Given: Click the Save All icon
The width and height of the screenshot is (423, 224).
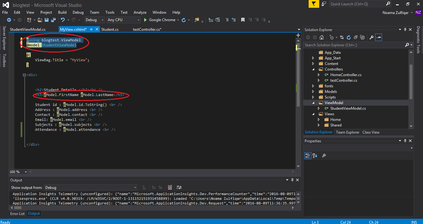Looking at the screenshot, I should coord(53,20).
